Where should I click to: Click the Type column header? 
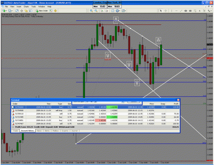tap(57, 104)
